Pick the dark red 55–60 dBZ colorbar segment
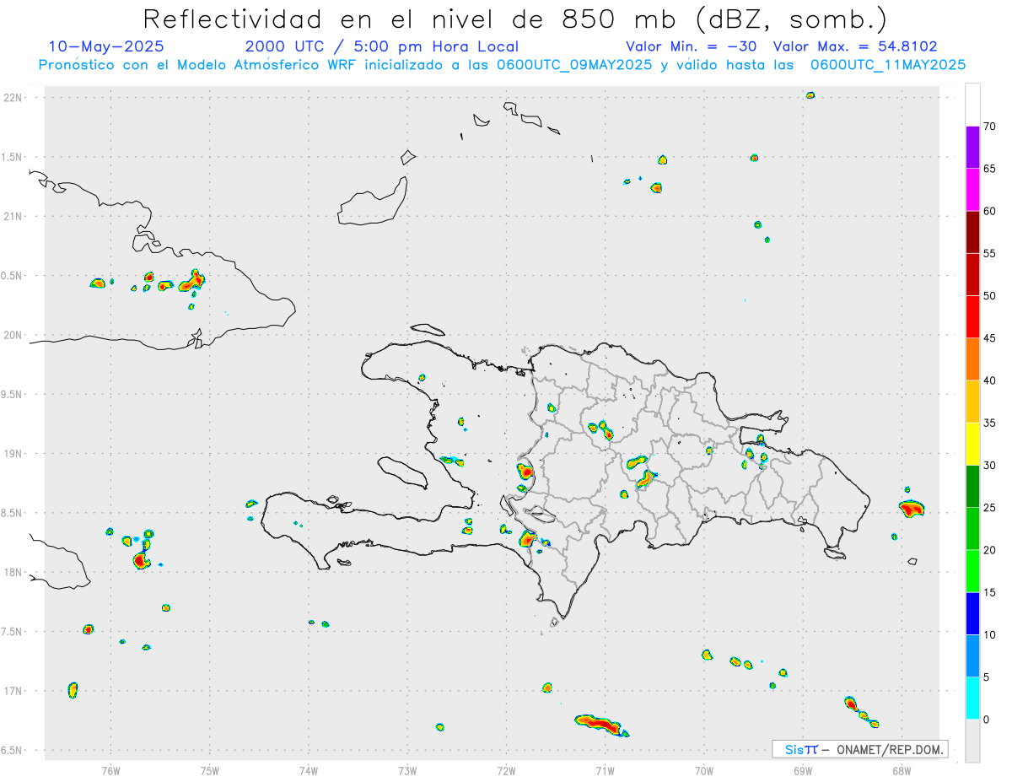Image resolution: width=1012 pixels, height=782 pixels. pos(972,232)
